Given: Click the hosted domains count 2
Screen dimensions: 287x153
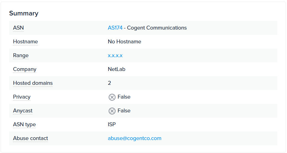Looking at the screenshot, I should point(110,83).
